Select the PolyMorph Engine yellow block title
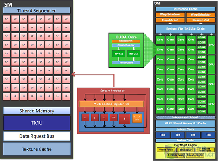218x161 pixels. point(185,145)
